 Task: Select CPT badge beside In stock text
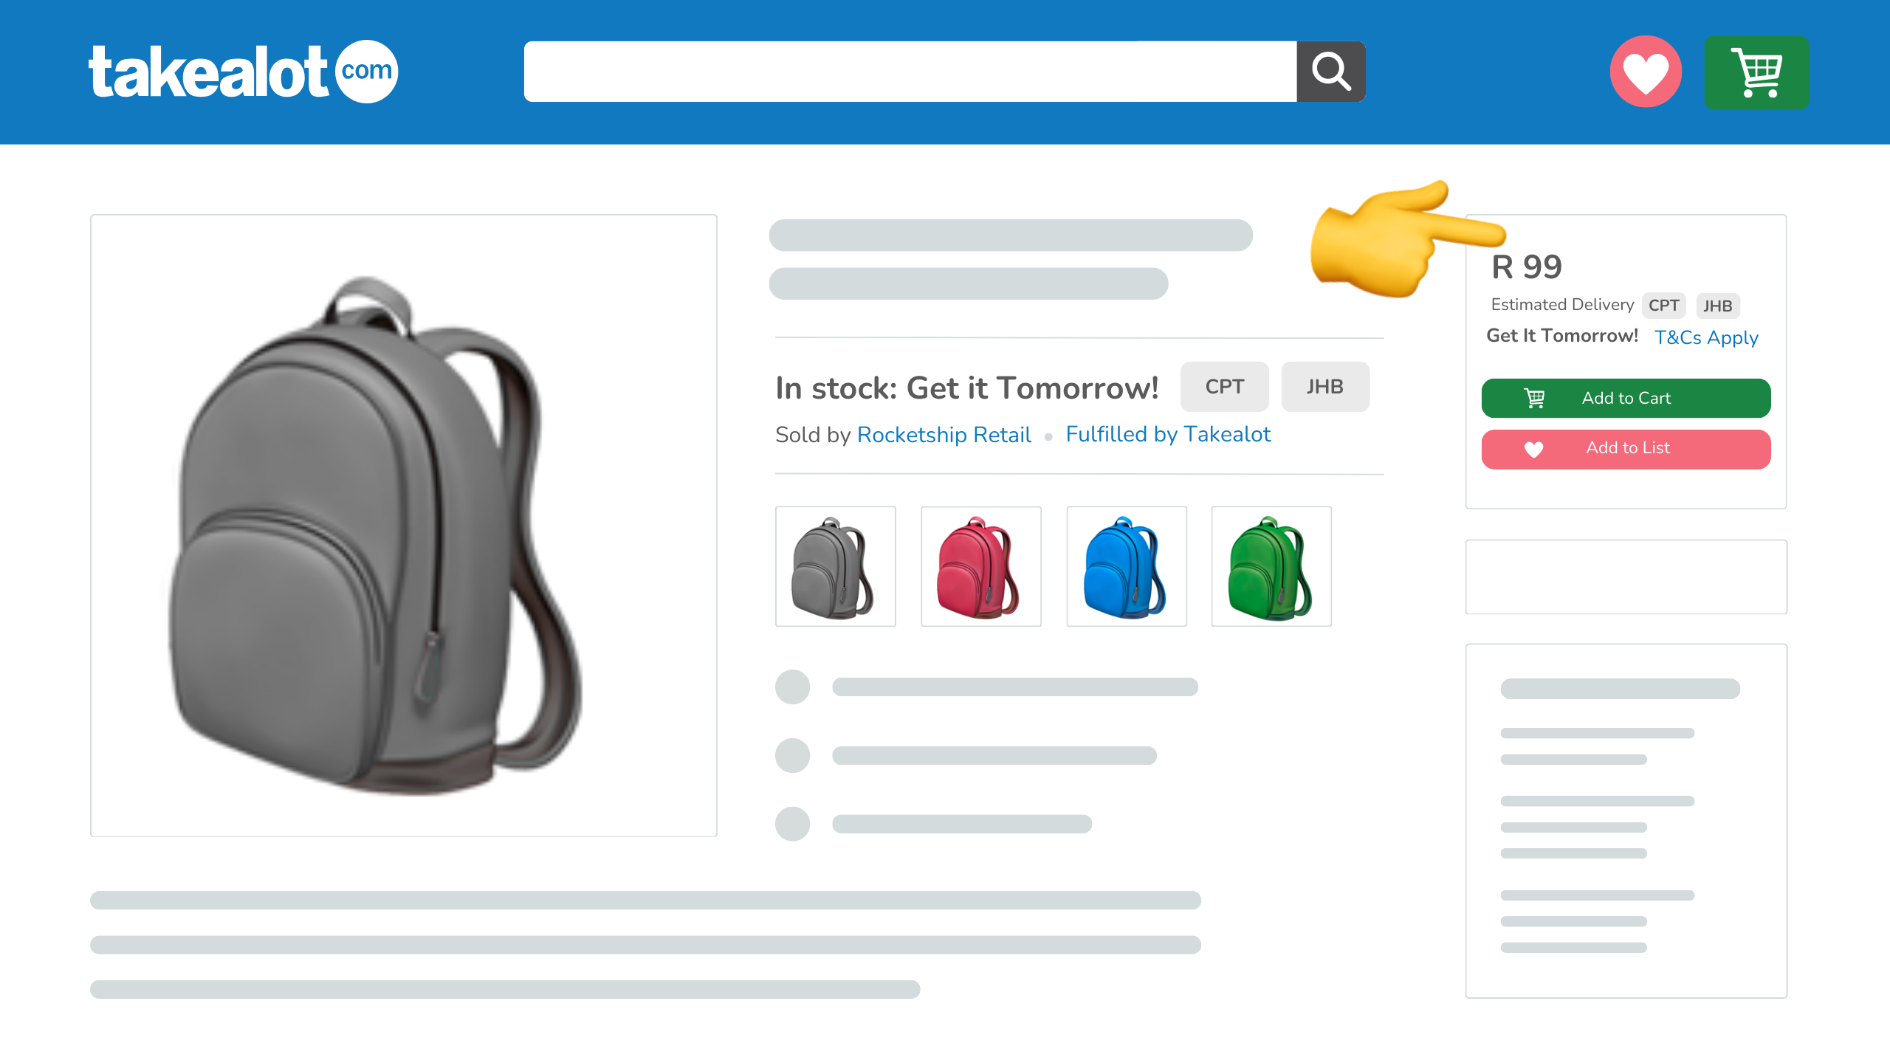(1225, 387)
